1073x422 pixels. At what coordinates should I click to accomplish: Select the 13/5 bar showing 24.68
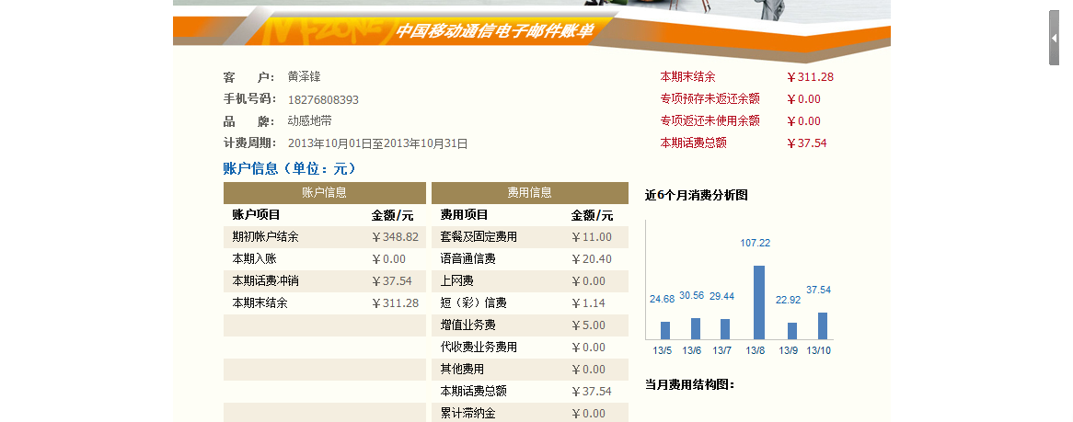coord(665,330)
